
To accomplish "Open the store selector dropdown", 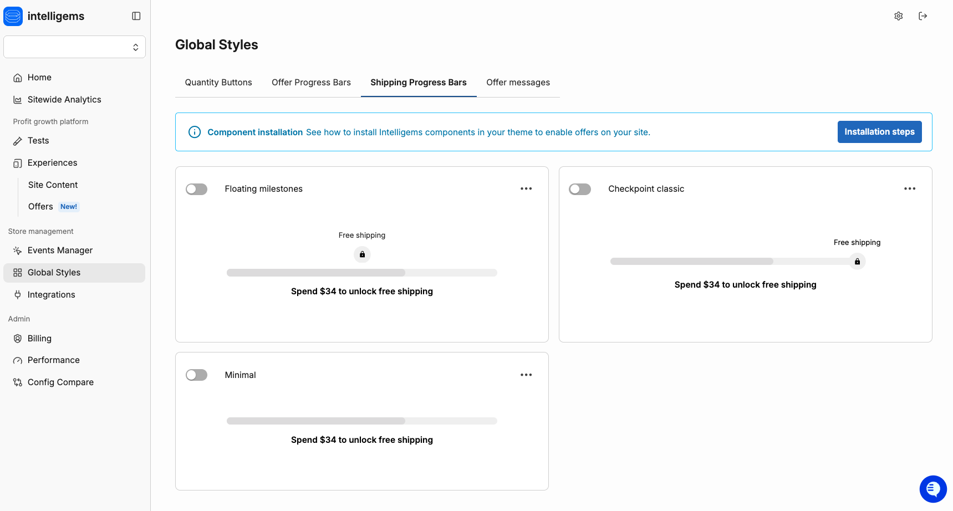I will tap(74, 47).
